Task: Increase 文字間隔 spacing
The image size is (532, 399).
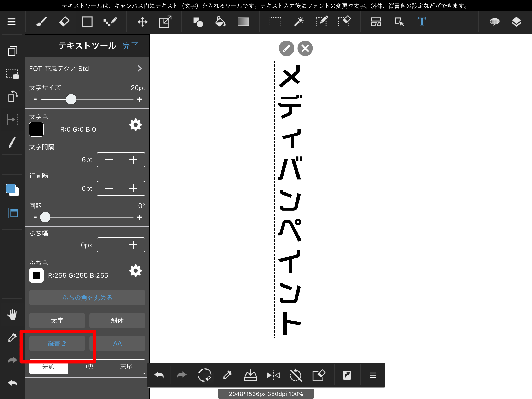Action: pos(133,160)
